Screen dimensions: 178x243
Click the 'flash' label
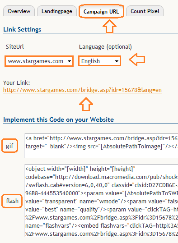point(12,201)
